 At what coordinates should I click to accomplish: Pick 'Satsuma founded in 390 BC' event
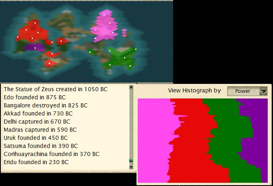tap(40, 146)
